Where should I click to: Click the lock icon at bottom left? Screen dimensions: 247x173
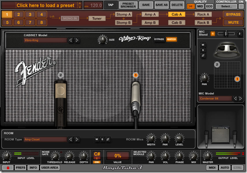coord(8,167)
